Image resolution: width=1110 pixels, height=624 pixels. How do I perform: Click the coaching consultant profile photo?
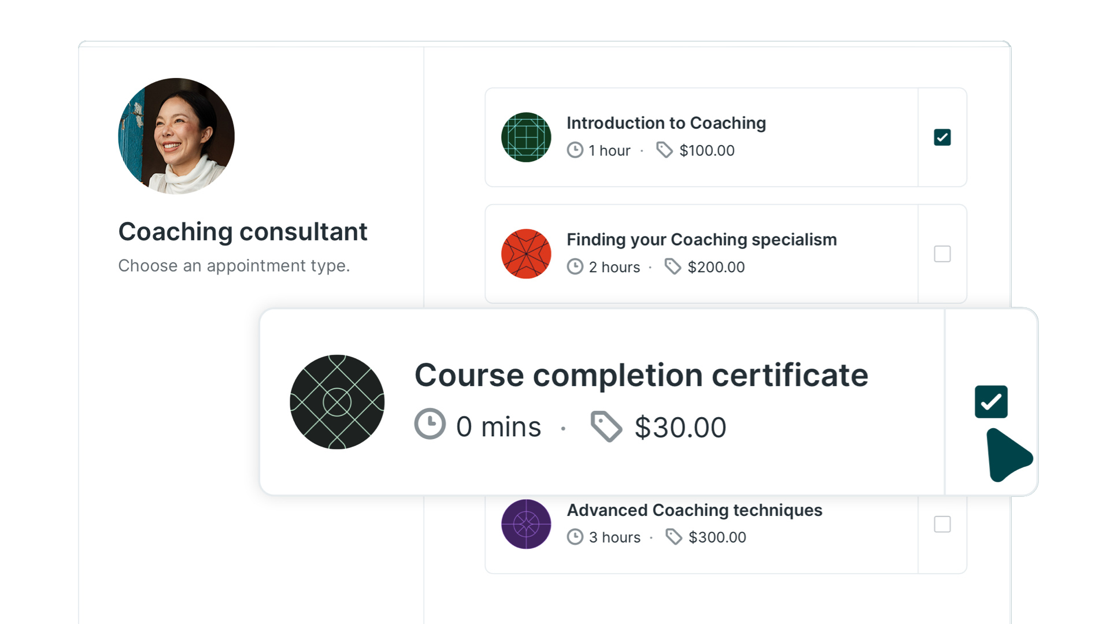tap(176, 136)
